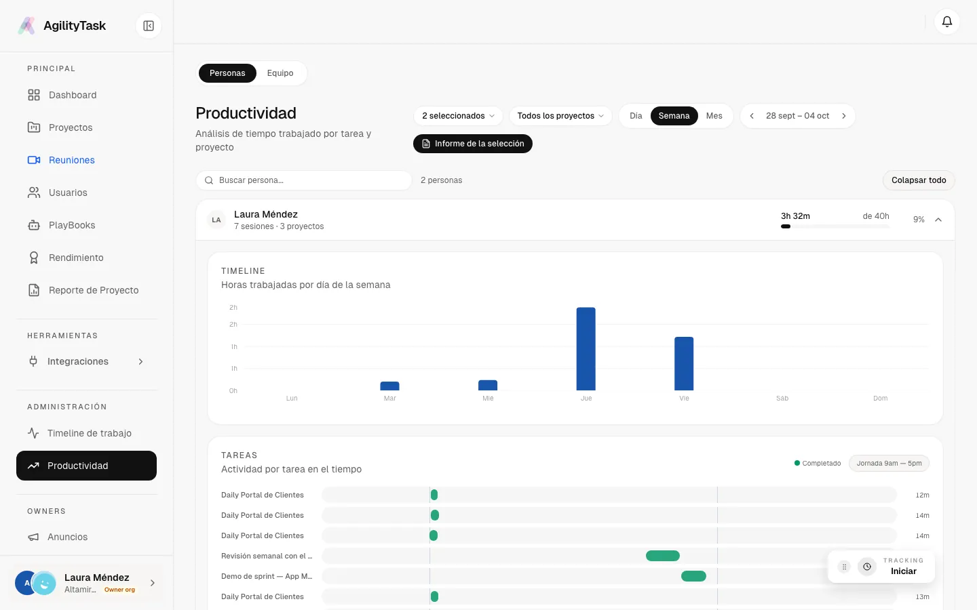Click the Dashboard grid icon
The width and height of the screenshot is (977, 610).
tap(34, 95)
